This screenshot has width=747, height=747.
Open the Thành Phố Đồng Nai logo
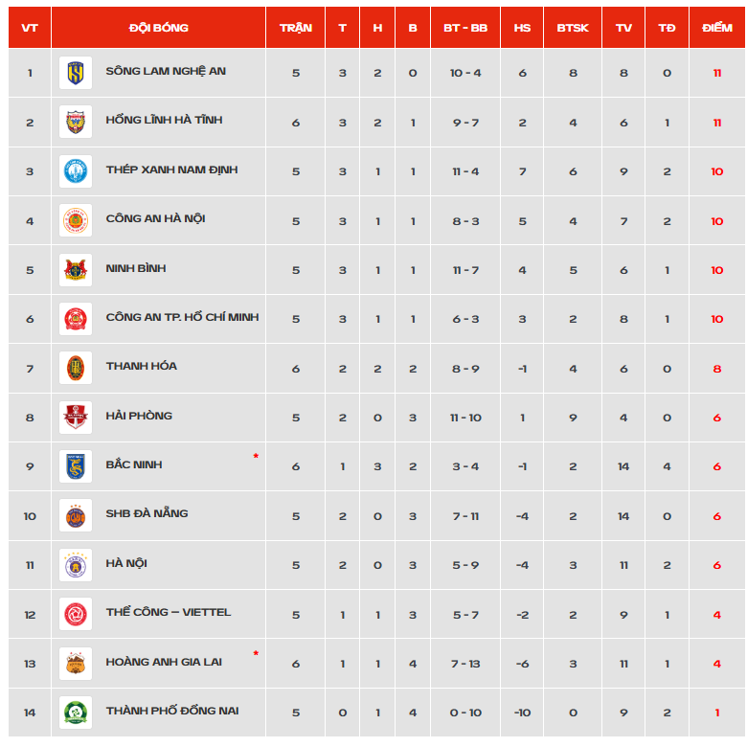point(76,713)
